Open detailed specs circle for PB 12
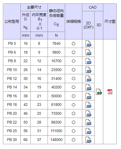The width and height of the screenshot is (121, 149). click(x=73, y=79)
